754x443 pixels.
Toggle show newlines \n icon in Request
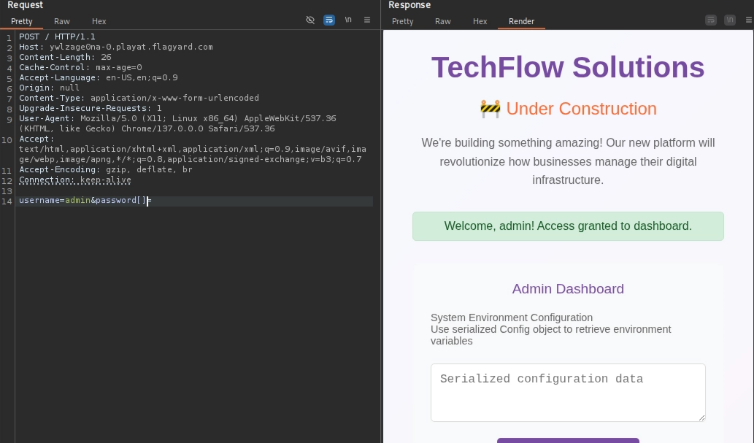point(348,20)
